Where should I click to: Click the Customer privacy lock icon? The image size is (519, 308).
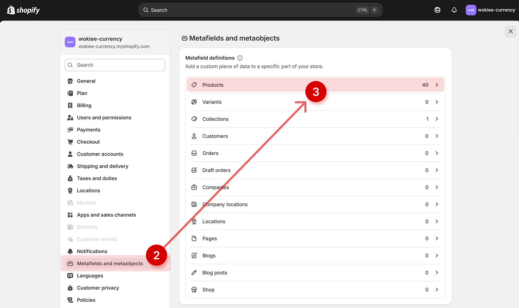70,288
